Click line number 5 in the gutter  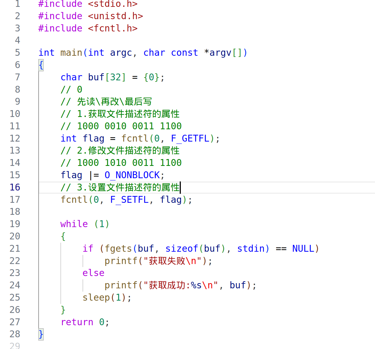click(x=17, y=52)
